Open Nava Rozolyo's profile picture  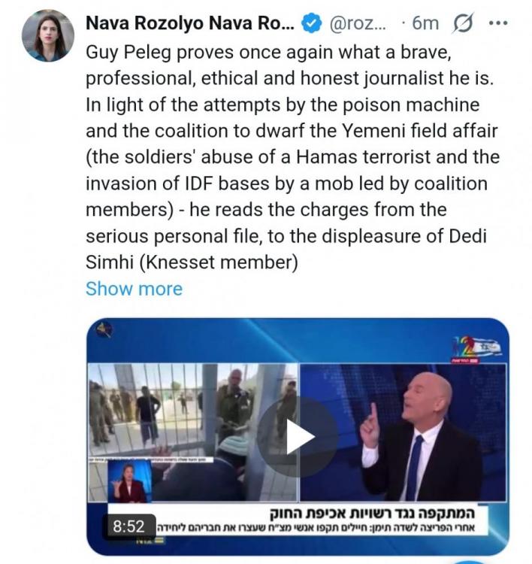click(x=47, y=36)
